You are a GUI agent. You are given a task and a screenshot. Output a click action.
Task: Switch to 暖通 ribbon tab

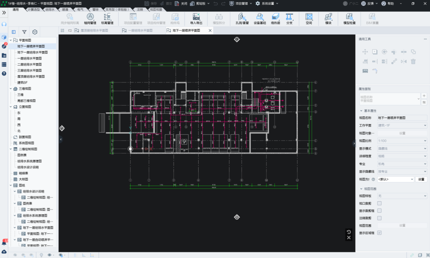pos(65,9)
